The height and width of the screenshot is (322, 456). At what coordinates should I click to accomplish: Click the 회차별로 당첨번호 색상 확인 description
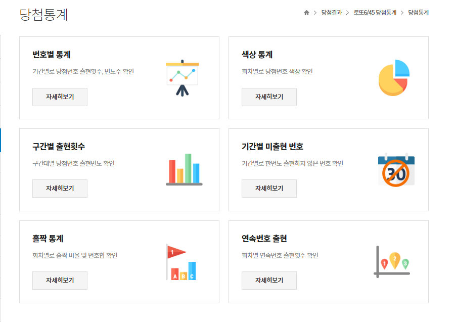coord(277,72)
